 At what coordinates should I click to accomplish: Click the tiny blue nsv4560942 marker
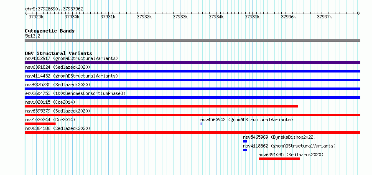201,124
